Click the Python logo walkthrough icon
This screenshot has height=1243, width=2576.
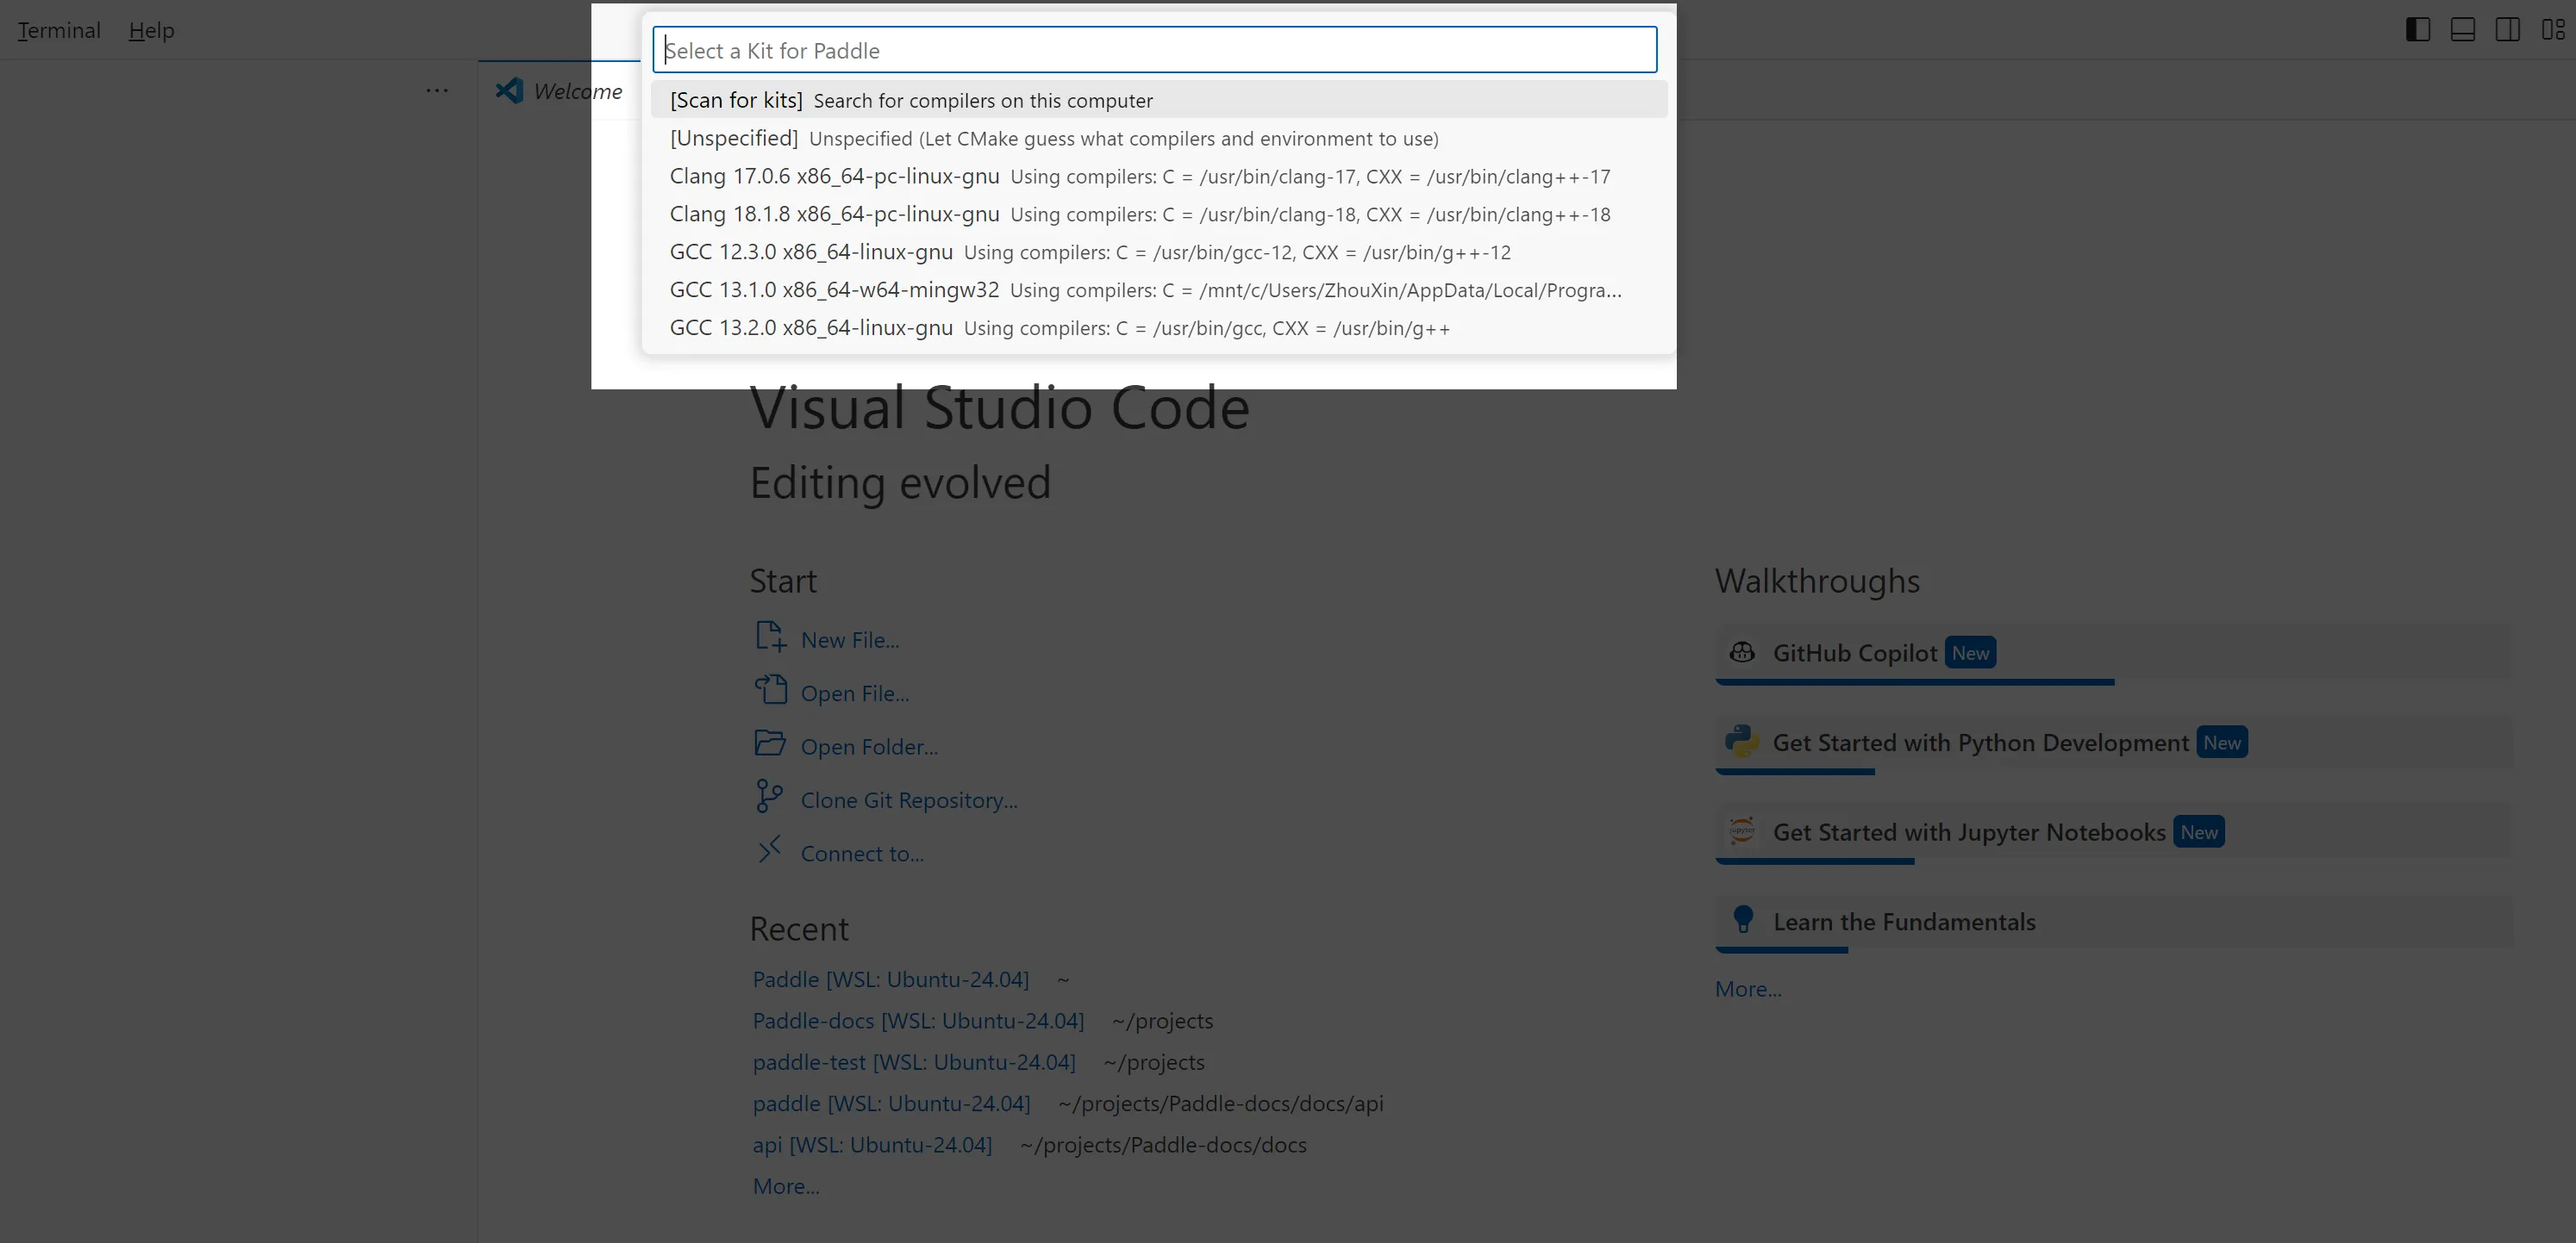click(x=1742, y=742)
